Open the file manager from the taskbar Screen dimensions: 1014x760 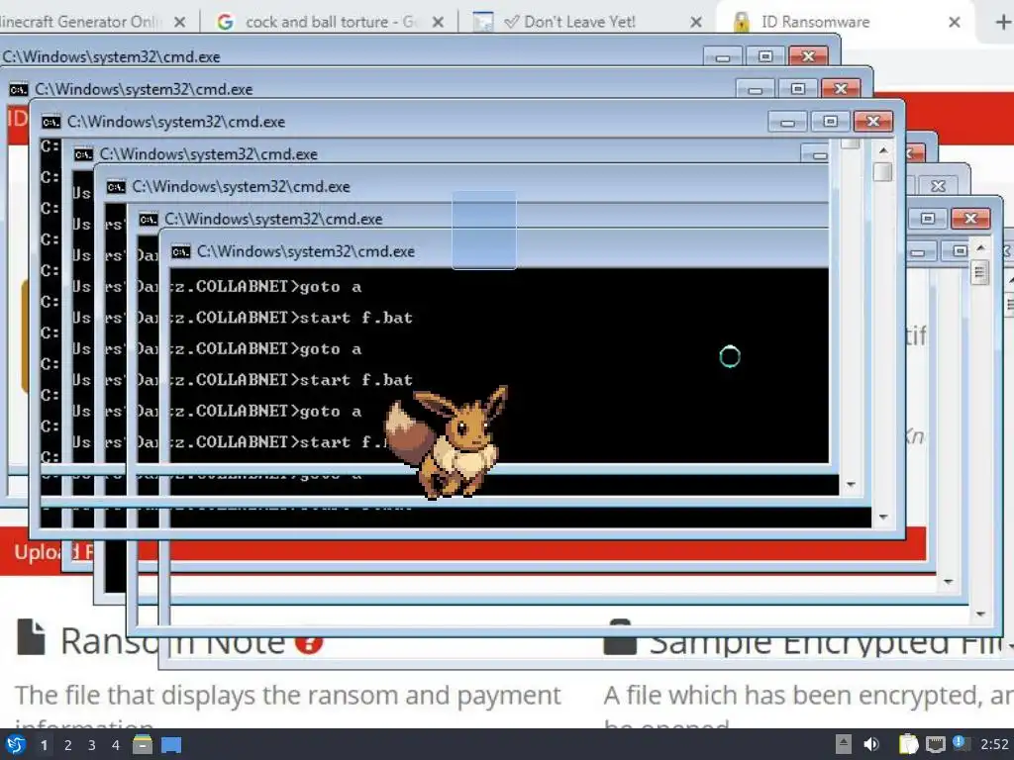[x=143, y=744]
